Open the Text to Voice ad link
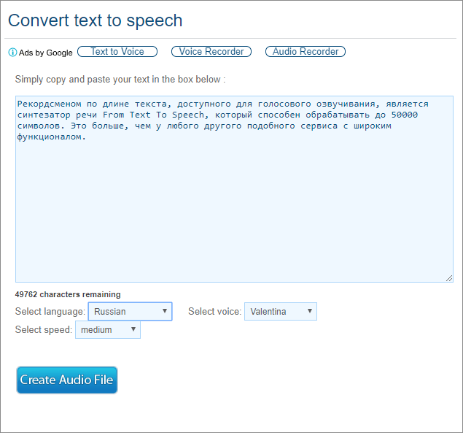This screenshot has width=463, height=433. point(117,51)
